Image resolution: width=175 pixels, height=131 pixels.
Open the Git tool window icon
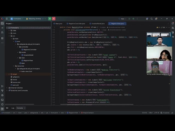point(2,109)
